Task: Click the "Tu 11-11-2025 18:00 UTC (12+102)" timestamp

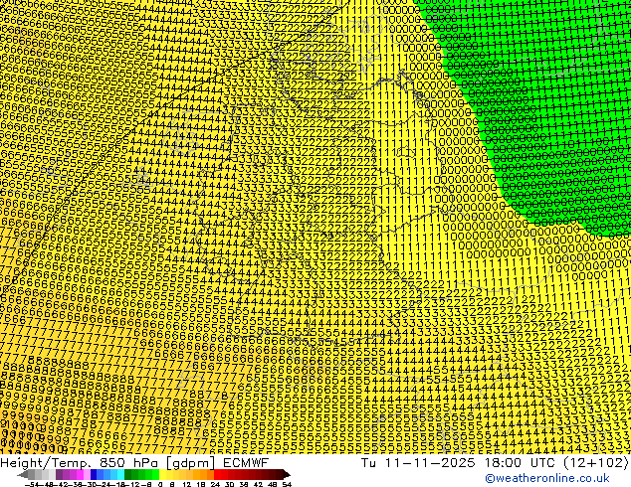Action: 495,462
